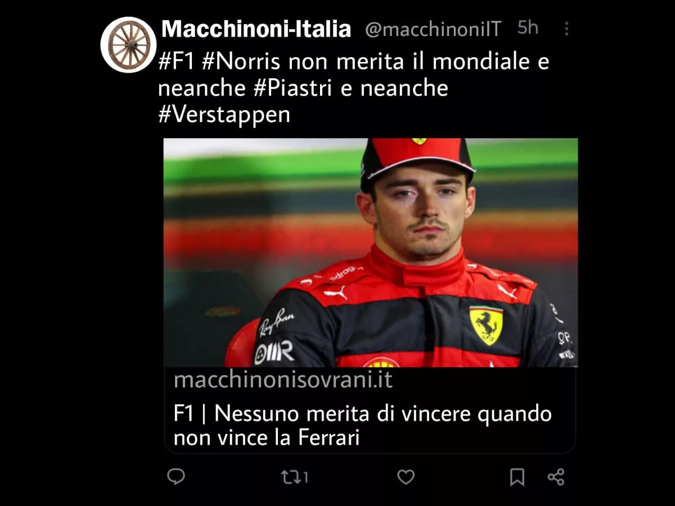
Task: Open the @macchinoniIT handle
Action: click(x=433, y=29)
